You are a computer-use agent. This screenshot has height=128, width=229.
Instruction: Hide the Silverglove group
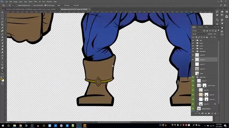(193, 51)
